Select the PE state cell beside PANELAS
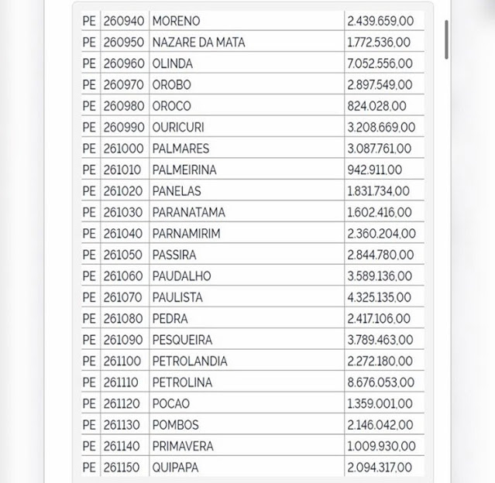This screenshot has height=483, width=495. [89, 191]
